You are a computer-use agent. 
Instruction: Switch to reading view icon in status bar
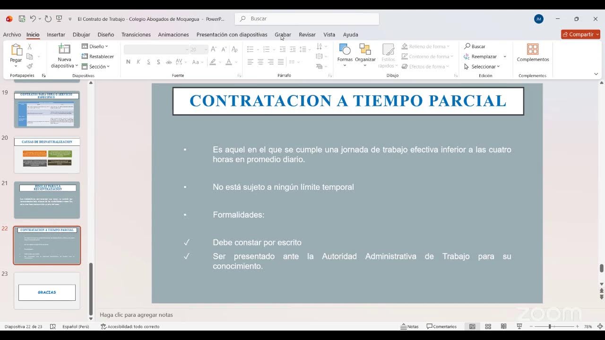pos(503,326)
